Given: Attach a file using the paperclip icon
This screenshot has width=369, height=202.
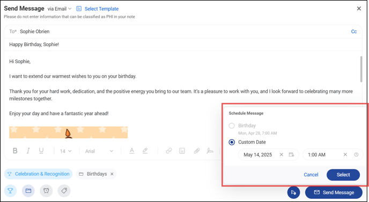Looking at the screenshot, I should point(197,151).
